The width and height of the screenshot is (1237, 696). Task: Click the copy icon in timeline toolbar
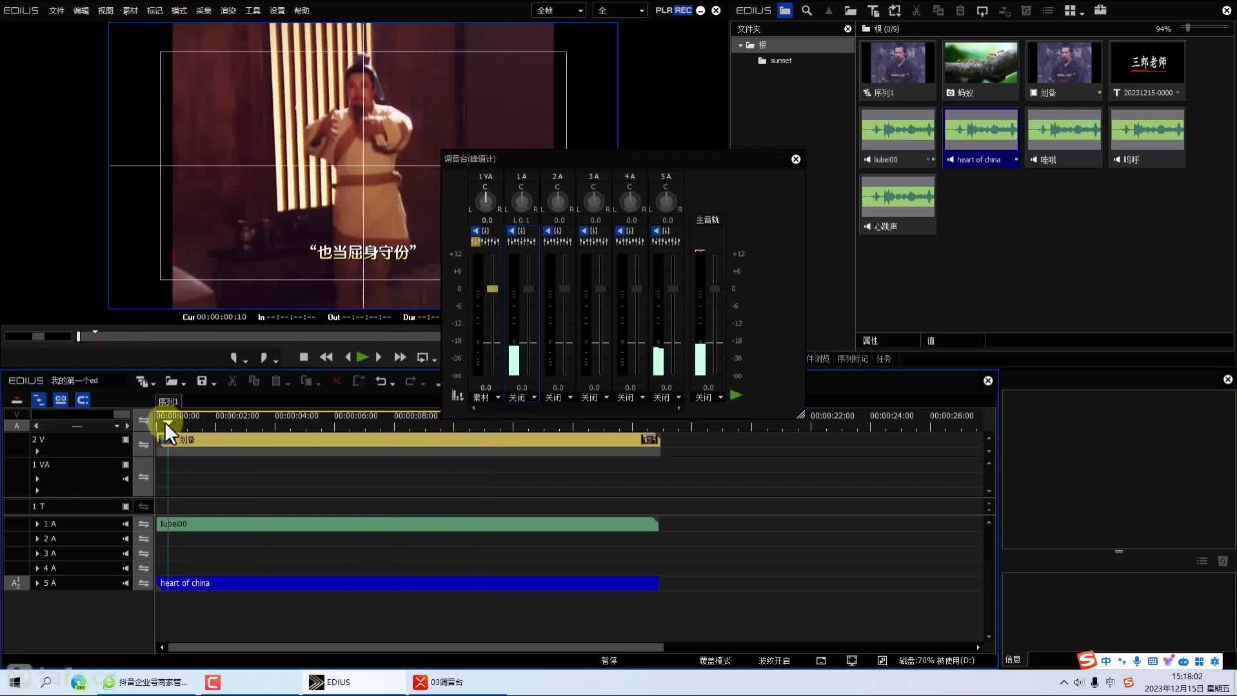(x=254, y=381)
